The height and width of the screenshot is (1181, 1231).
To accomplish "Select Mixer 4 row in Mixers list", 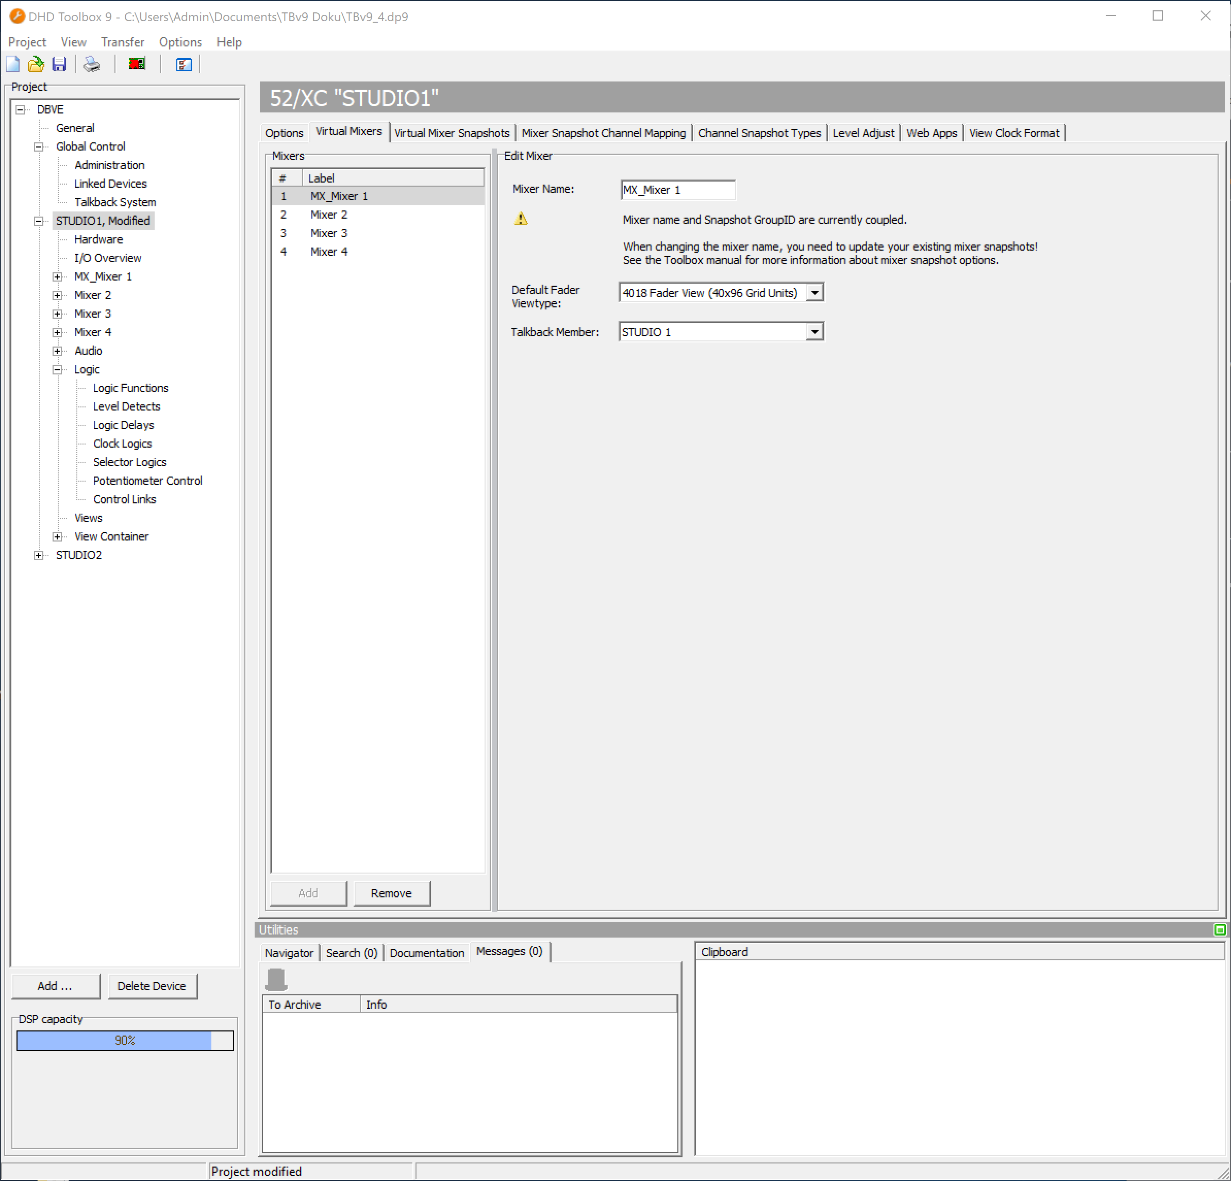I will click(x=377, y=252).
